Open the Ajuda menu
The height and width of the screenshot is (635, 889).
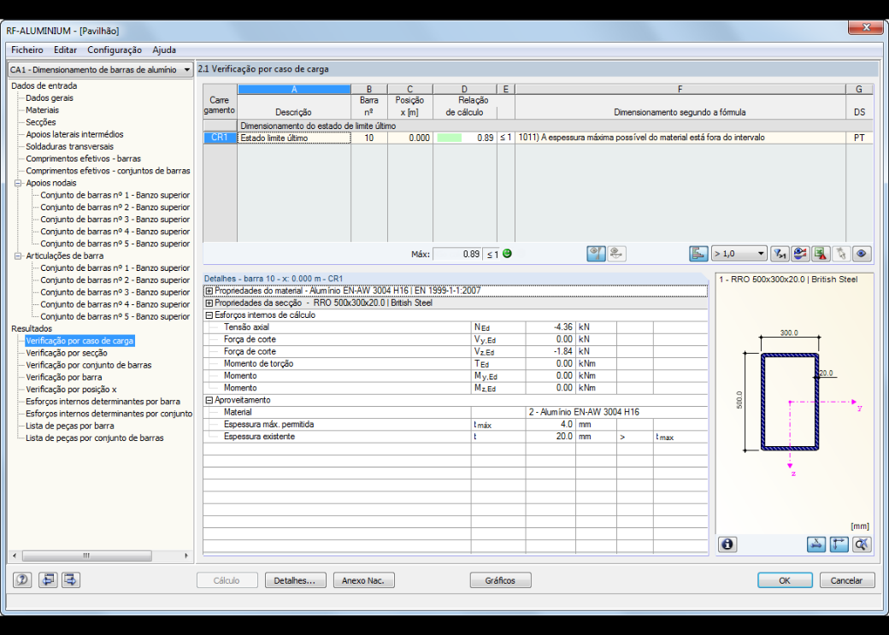click(164, 50)
